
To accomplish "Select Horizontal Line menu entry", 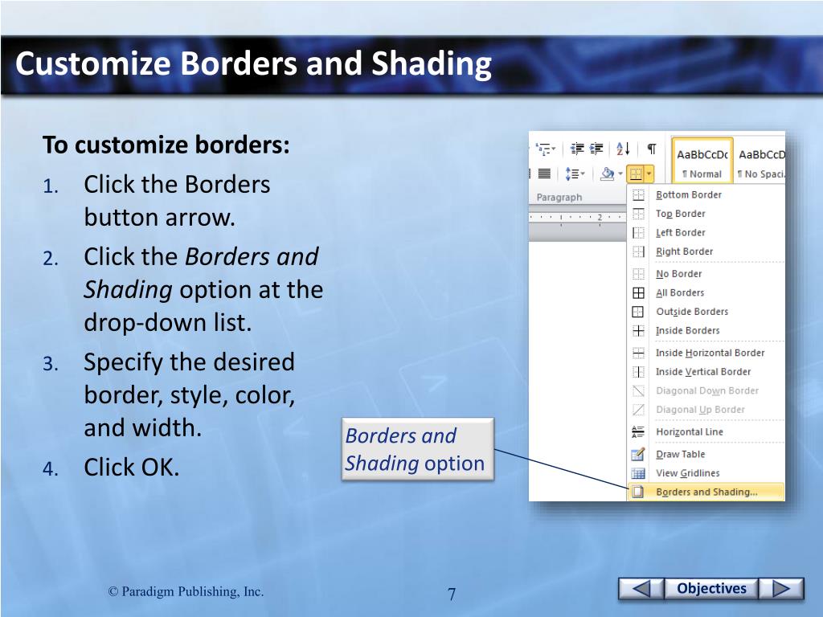I will tap(706, 431).
